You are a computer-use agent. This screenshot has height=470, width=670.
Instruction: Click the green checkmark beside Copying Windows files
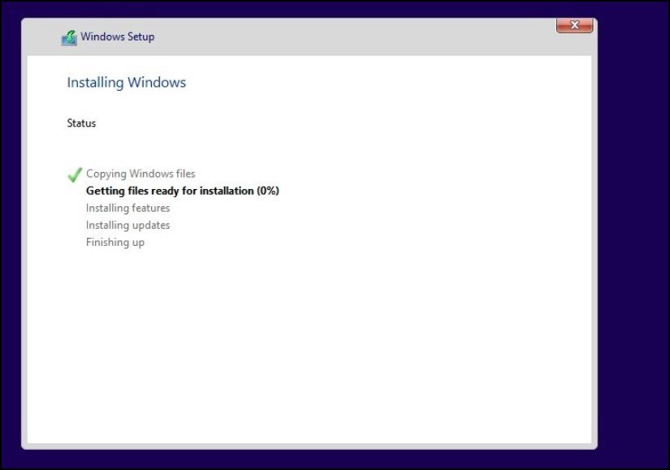(x=75, y=175)
